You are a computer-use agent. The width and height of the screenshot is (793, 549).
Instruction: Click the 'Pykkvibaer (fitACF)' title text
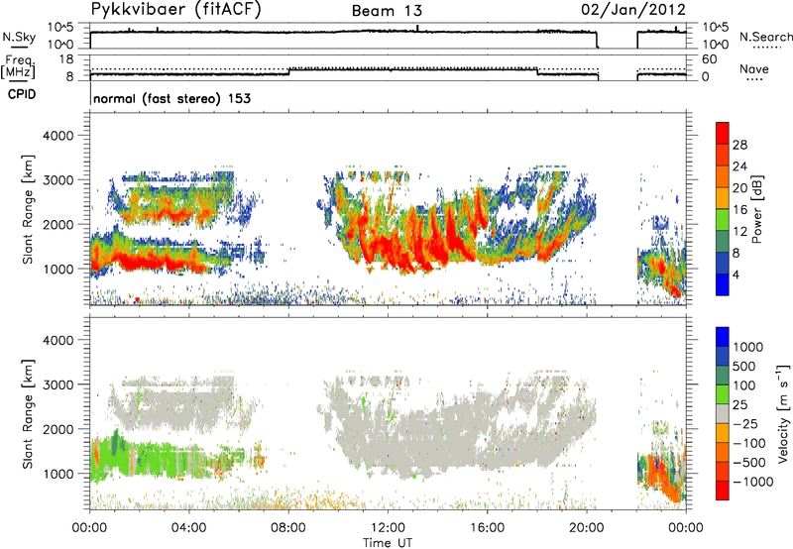175,10
